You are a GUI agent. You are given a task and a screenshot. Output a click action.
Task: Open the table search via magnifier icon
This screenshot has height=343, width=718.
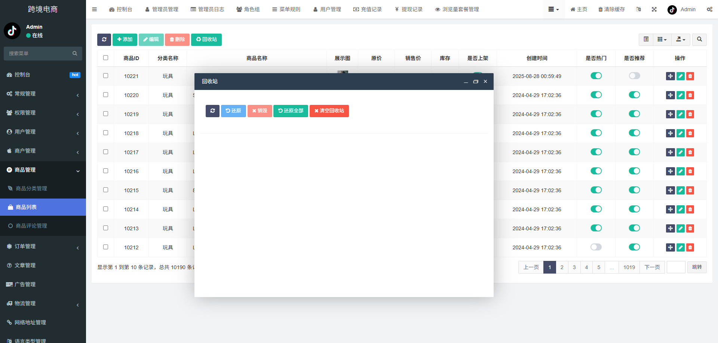pos(699,40)
